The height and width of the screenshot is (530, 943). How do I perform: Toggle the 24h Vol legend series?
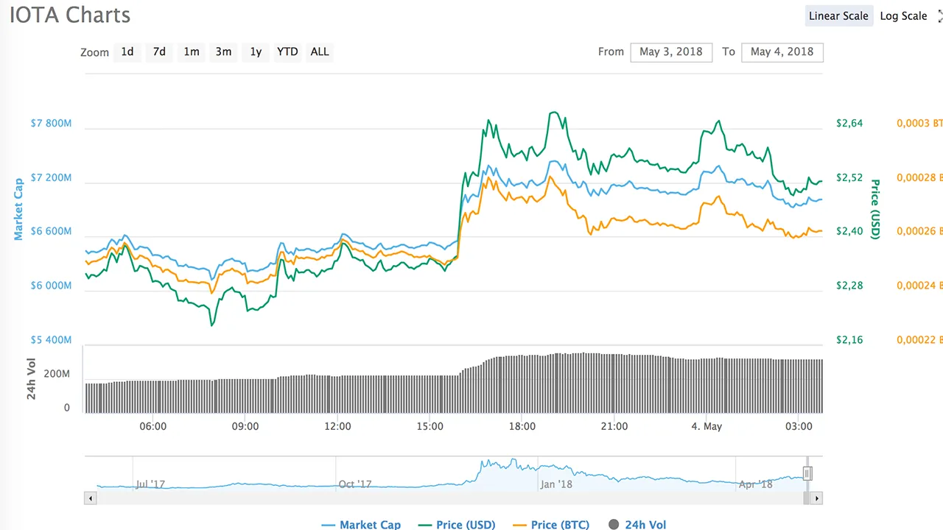tap(638, 524)
